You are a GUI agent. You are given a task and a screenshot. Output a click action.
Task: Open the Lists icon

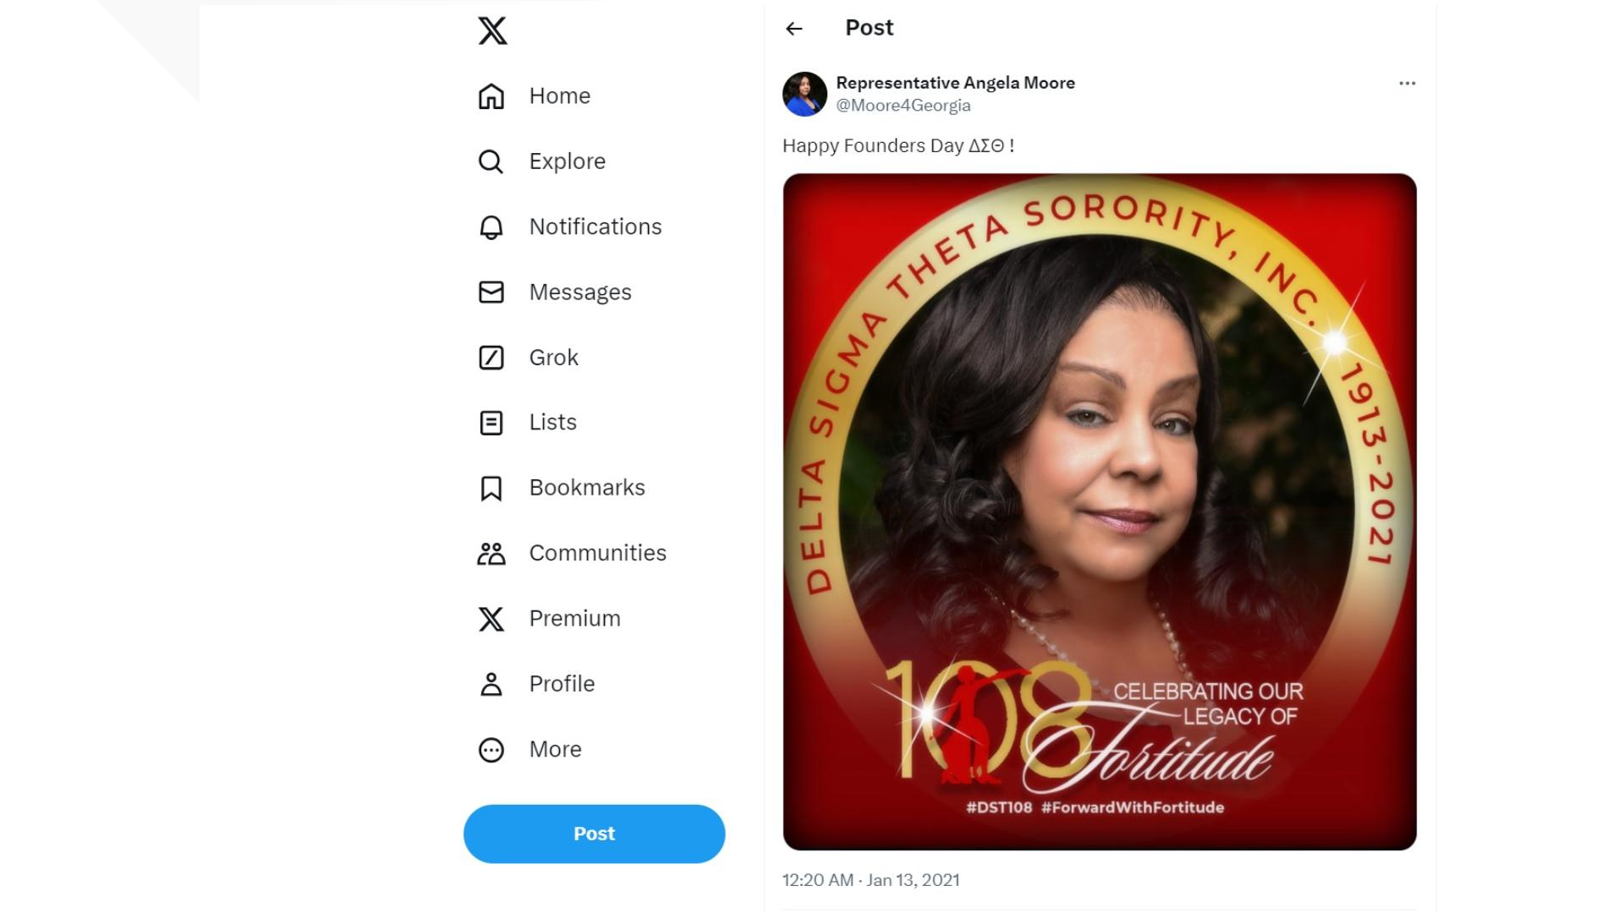(x=491, y=422)
